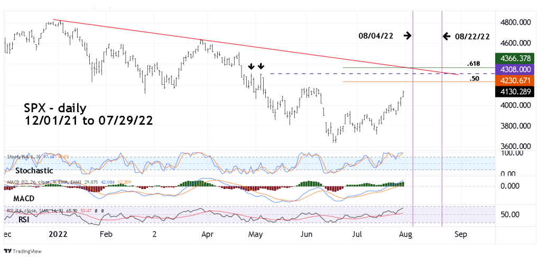Click the second down arrow near May
Image resolution: width=540 pixels, height=258 pixels.
click(261, 66)
